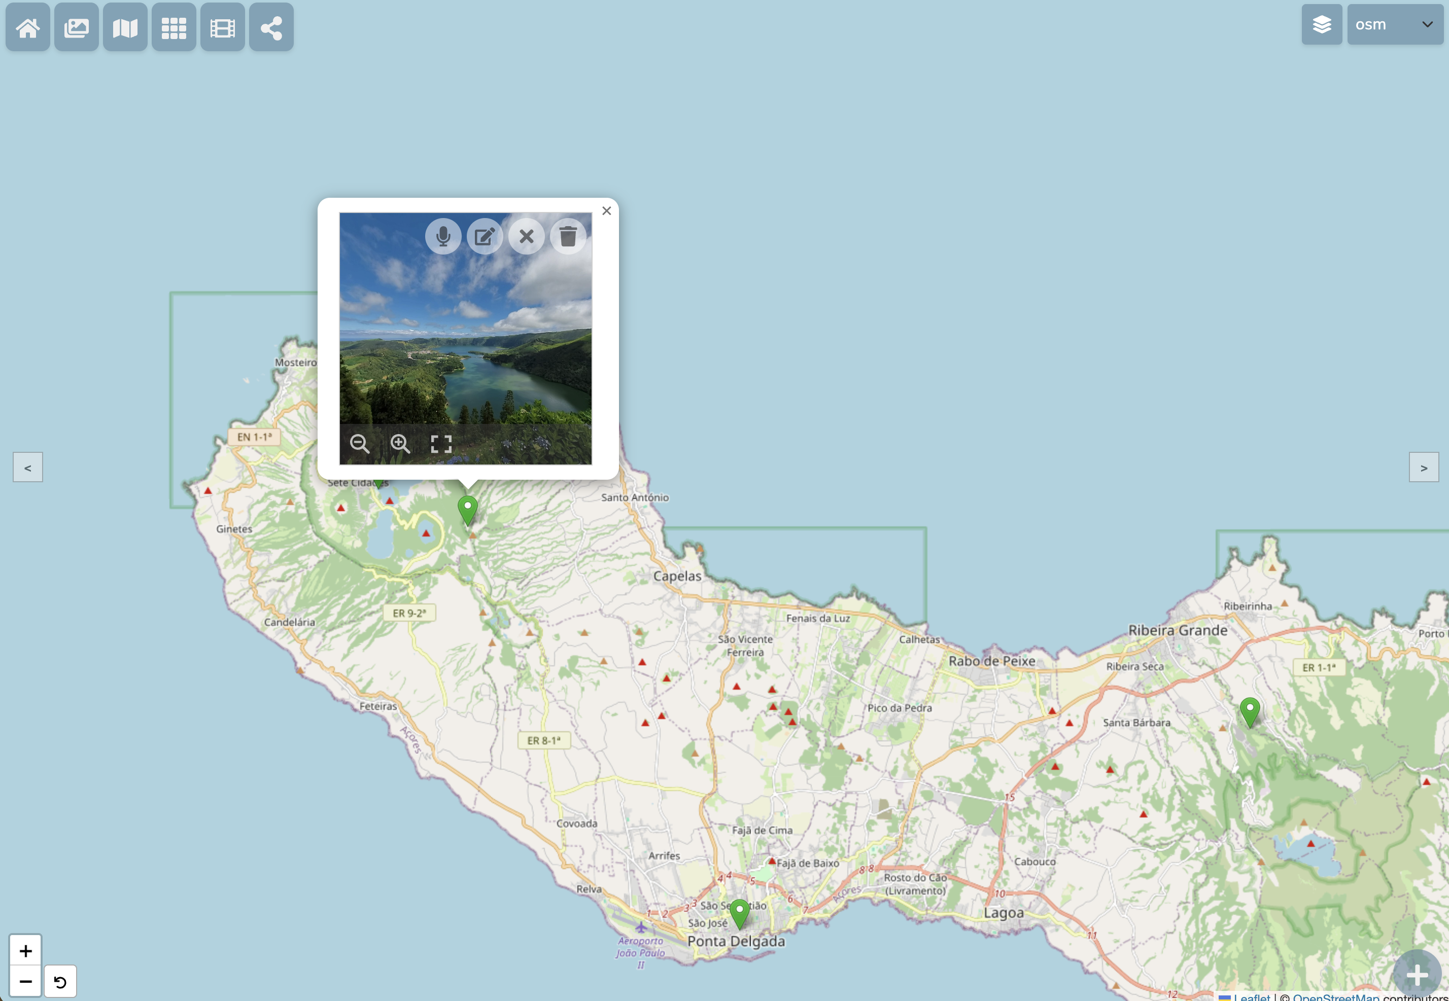The width and height of the screenshot is (1449, 1001).
Task: Edit the selected photo
Action: (485, 236)
